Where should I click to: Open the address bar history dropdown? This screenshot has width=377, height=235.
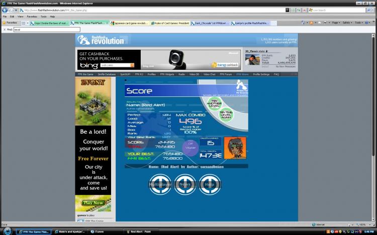click(x=288, y=10)
